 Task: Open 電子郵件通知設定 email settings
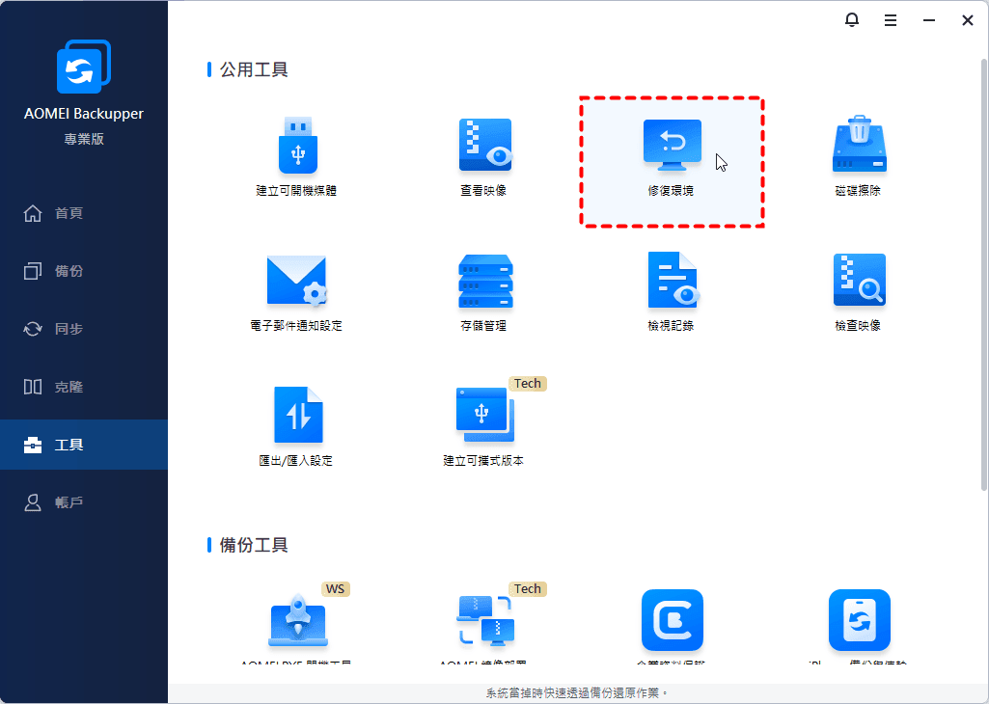click(x=296, y=282)
